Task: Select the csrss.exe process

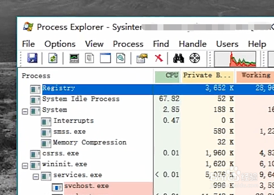Action: coord(61,153)
